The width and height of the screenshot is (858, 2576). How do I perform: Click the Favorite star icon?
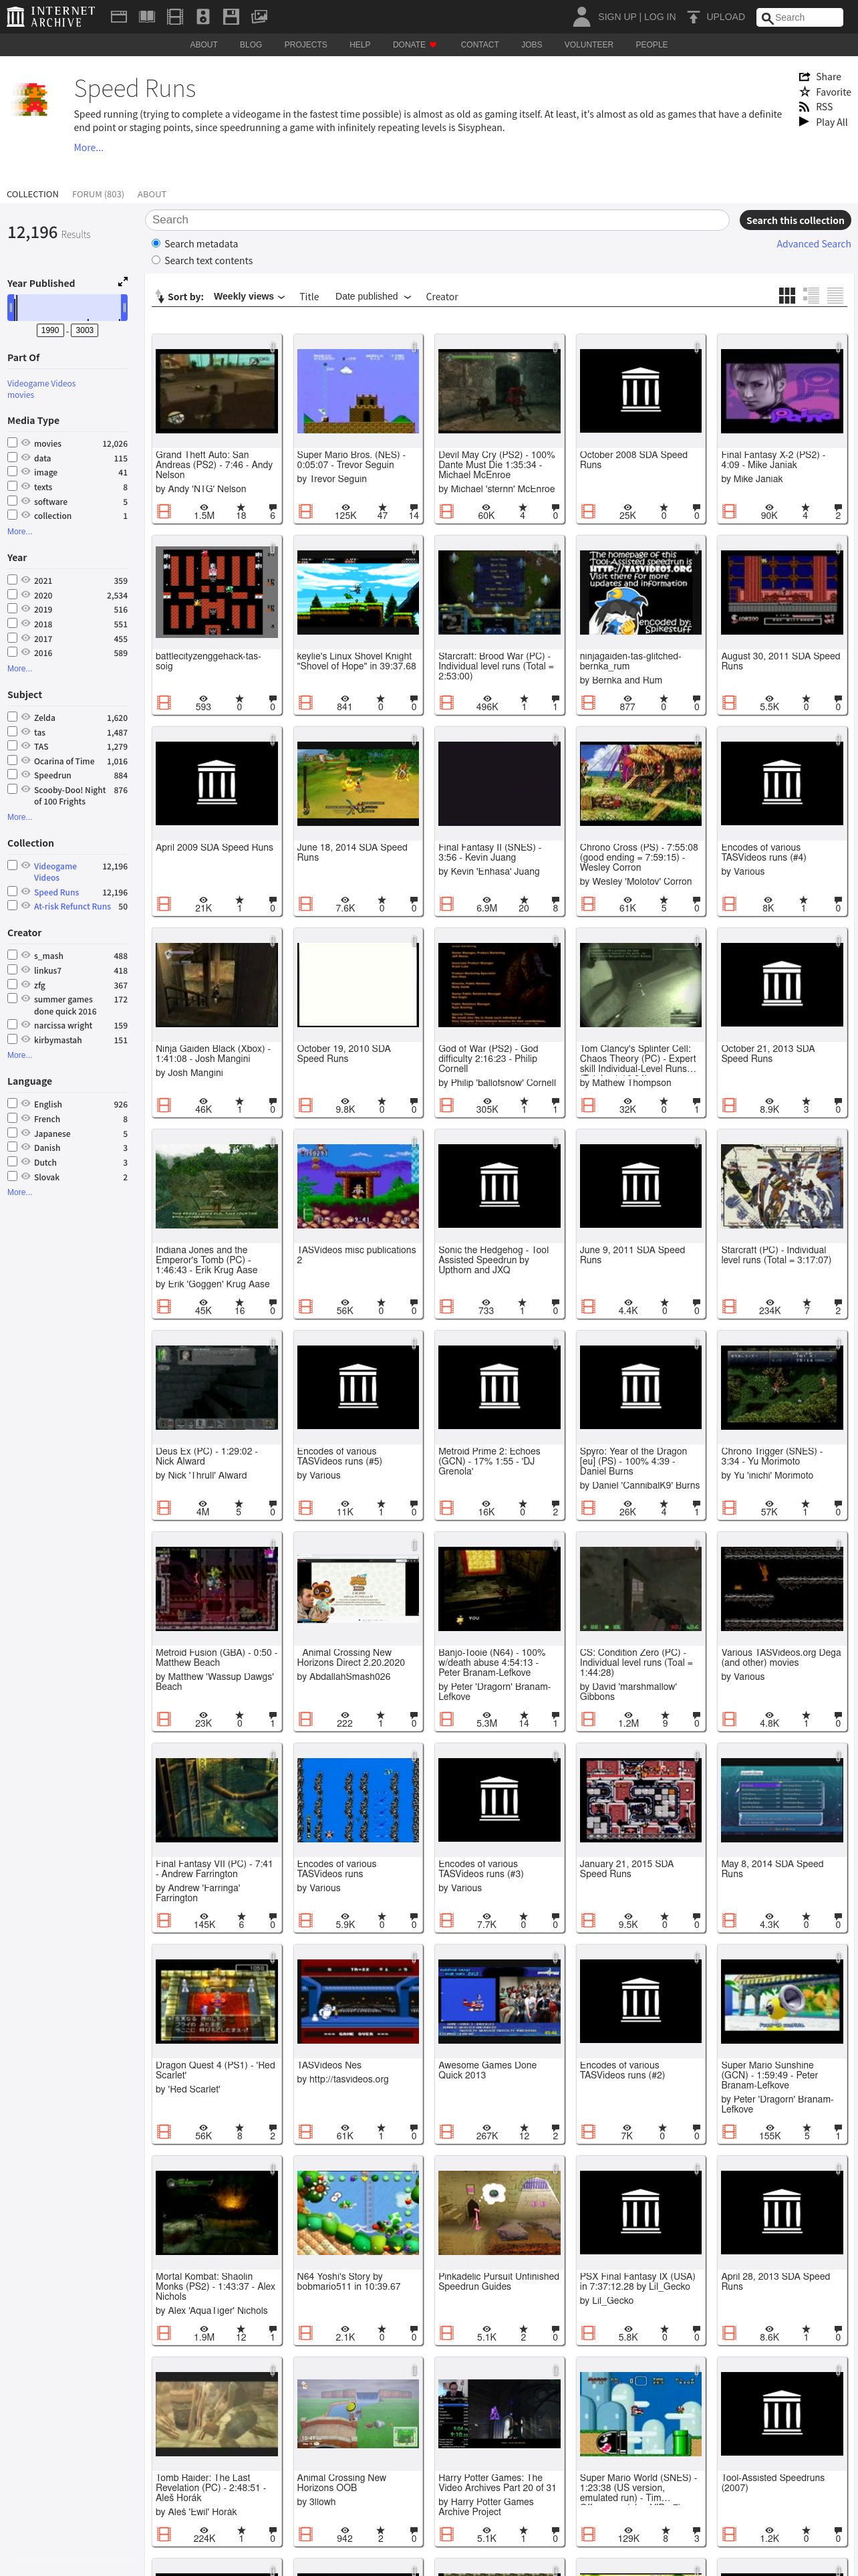[x=804, y=92]
